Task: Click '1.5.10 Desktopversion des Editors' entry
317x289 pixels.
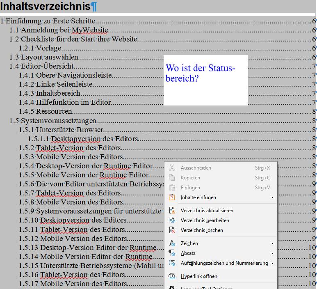Action: (73, 220)
